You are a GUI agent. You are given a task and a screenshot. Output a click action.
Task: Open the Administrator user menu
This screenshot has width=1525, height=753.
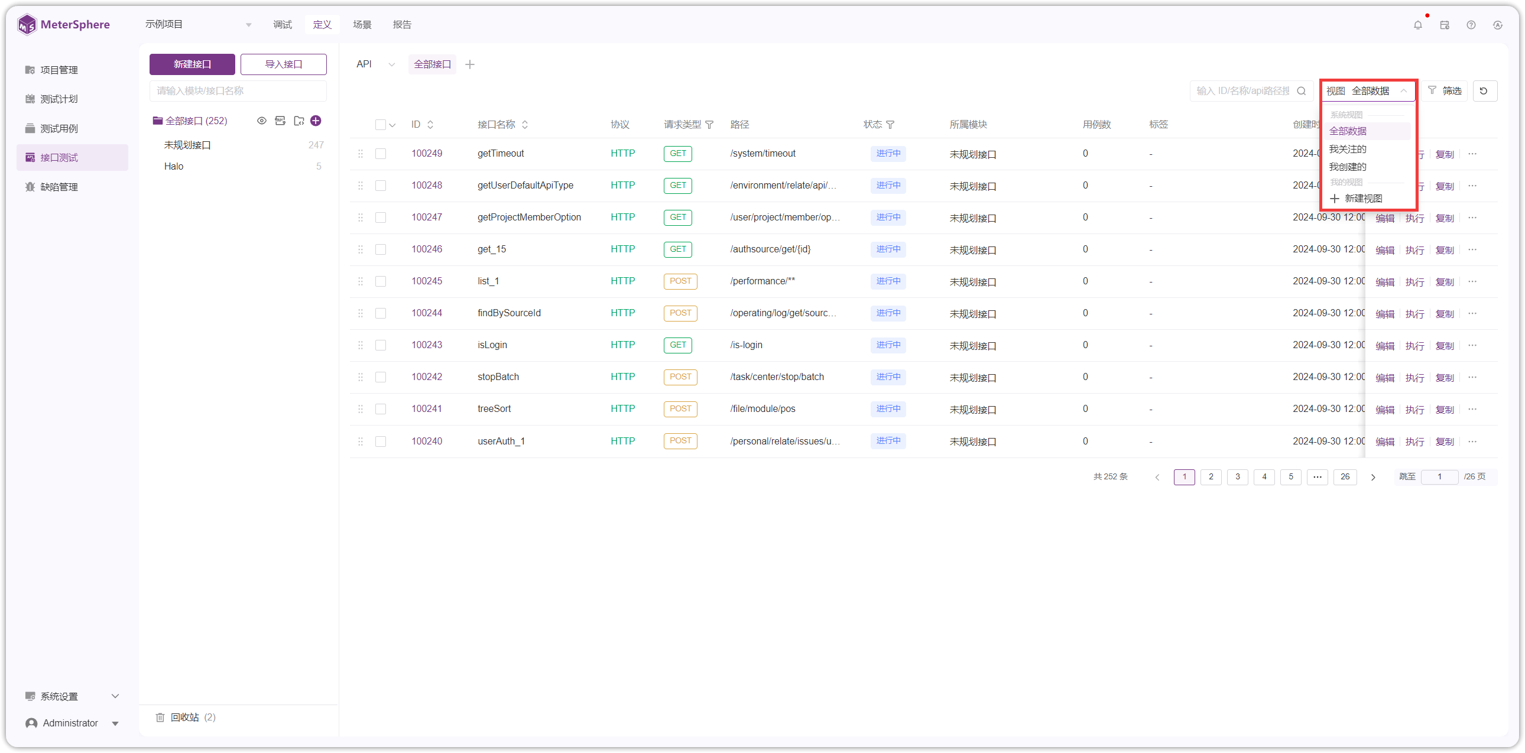[72, 723]
